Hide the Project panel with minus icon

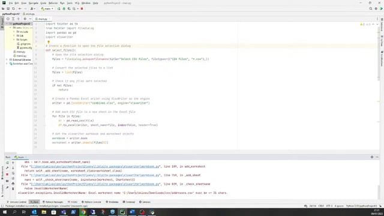[30, 19]
